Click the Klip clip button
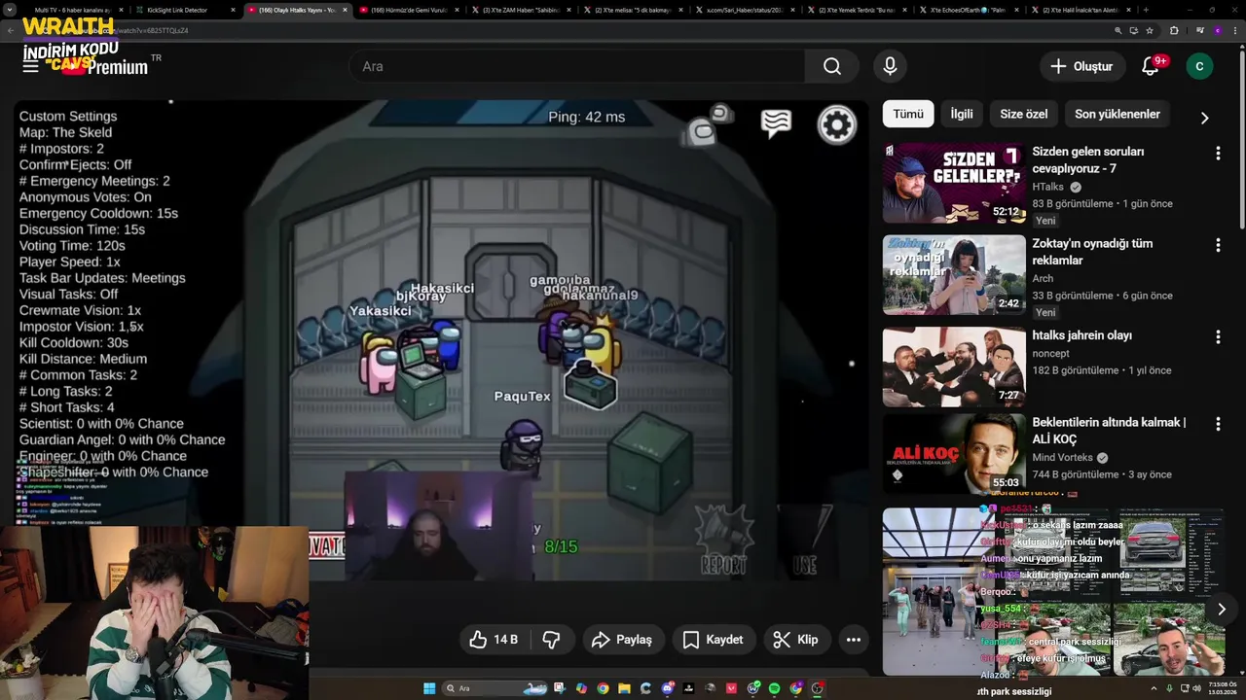This screenshot has height=700, width=1246. [796, 639]
